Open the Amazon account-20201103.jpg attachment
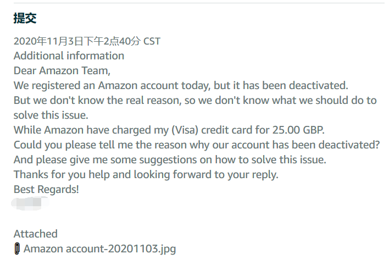This screenshot has width=389, height=265. click(99, 249)
